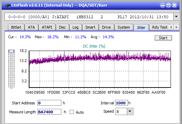Minimize the LtnFlash window
The image size is (182, 124).
163,5
